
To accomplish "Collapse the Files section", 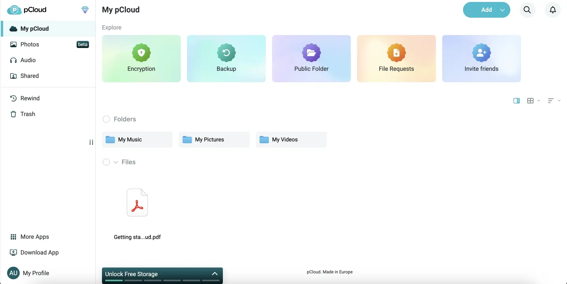I will point(115,162).
